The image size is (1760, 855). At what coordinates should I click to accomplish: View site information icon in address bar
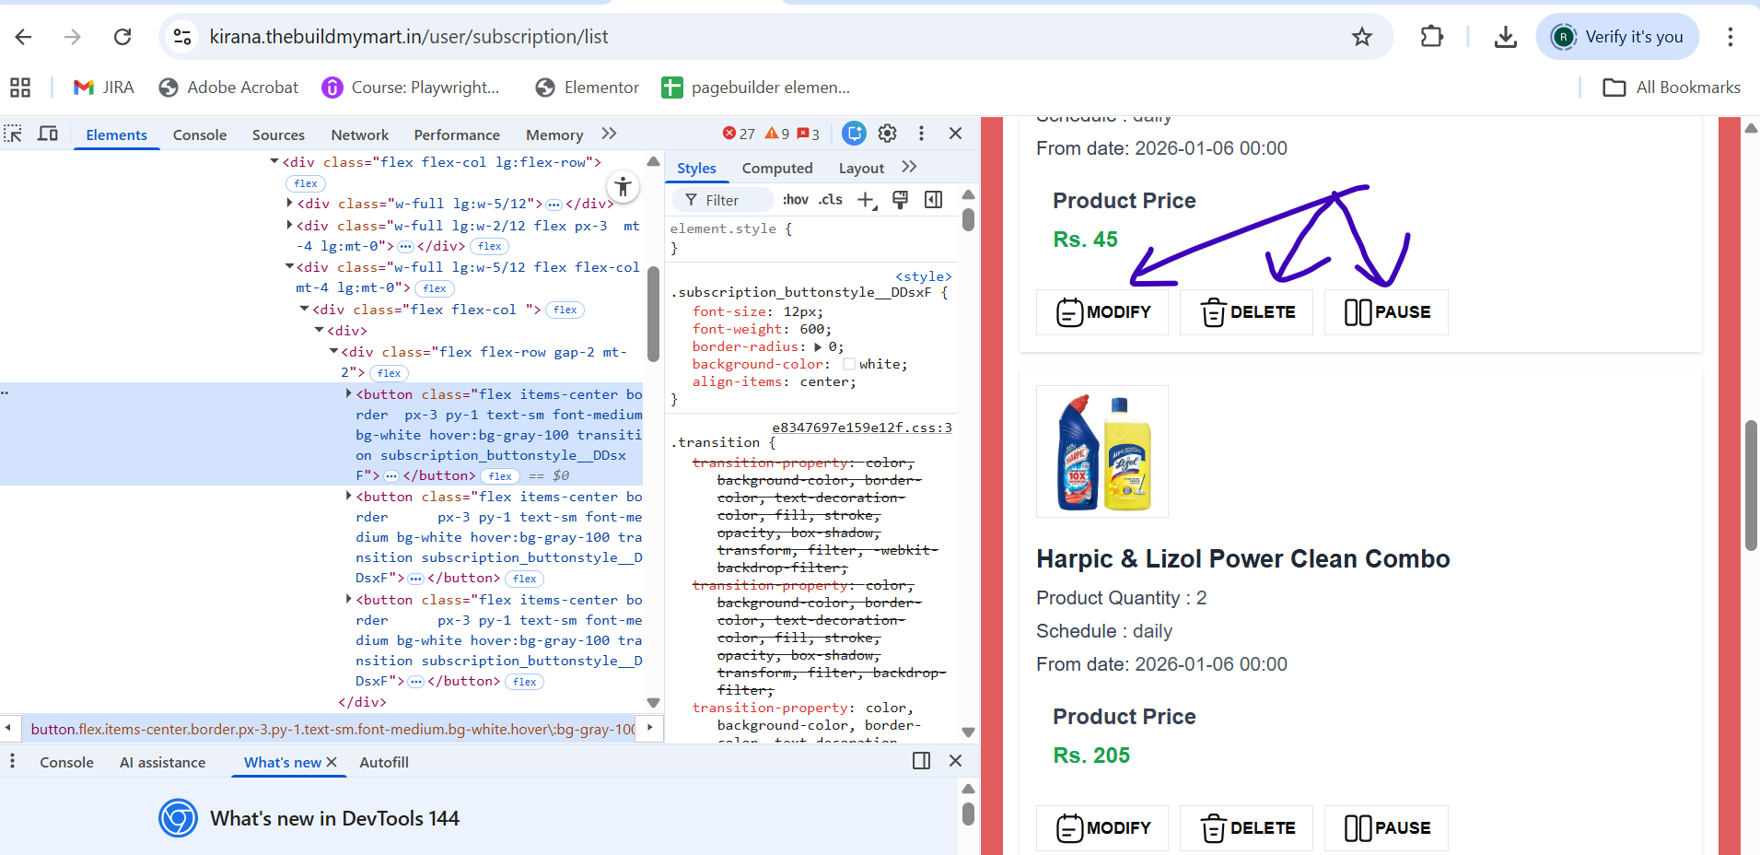tap(182, 37)
